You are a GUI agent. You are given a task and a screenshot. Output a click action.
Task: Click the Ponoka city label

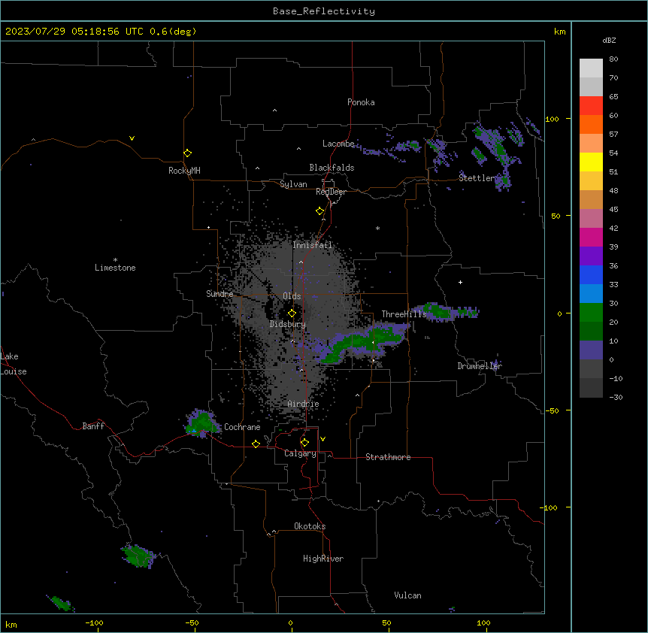[x=361, y=102]
